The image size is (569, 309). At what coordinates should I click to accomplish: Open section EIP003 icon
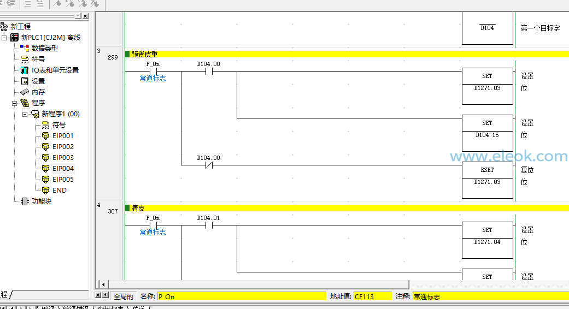[x=46, y=158]
